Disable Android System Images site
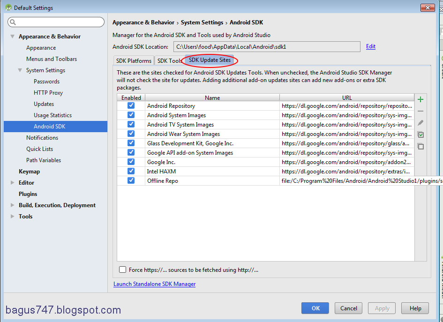The width and height of the screenshot is (443, 322). (131, 115)
